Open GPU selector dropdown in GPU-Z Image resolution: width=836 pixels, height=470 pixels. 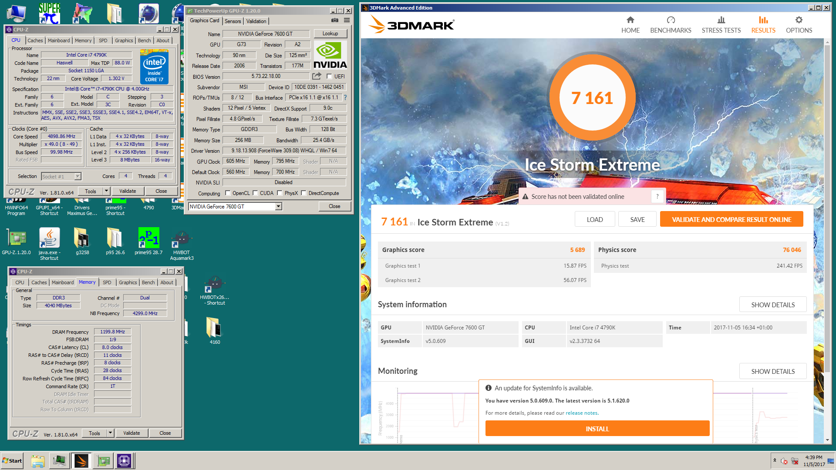point(278,207)
